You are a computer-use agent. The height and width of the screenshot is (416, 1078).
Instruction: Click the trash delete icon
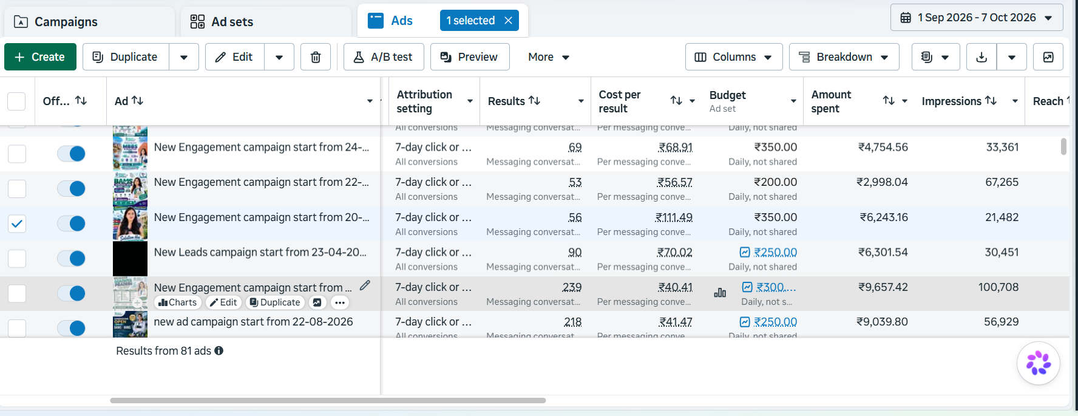click(x=316, y=57)
